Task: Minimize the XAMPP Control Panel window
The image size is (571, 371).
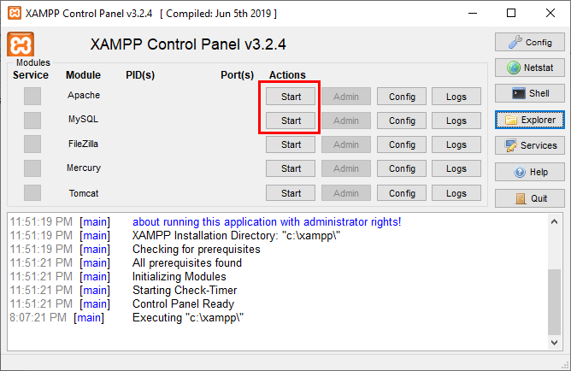Action: (473, 13)
